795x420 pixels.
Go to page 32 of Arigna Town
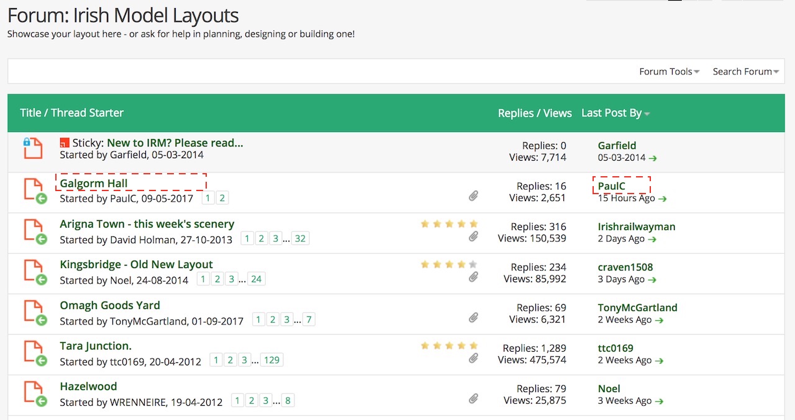click(x=300, y=239)
